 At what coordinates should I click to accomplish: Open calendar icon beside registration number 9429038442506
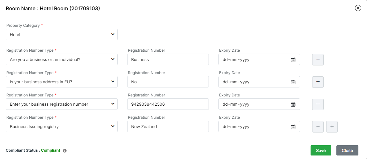tap(293, 104)
